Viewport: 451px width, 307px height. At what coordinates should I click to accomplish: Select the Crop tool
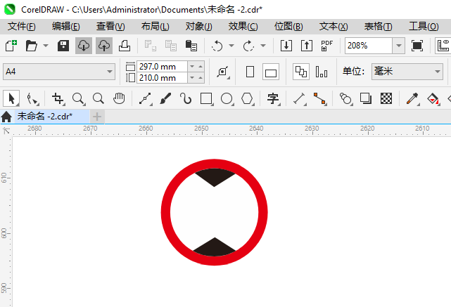pos(58,98)
